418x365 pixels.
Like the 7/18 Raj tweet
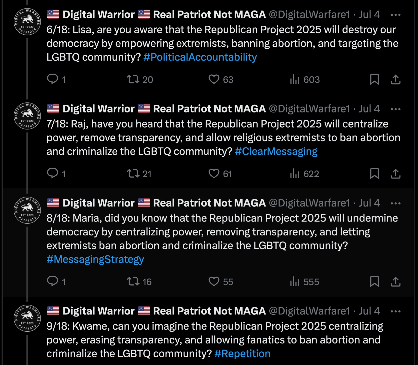pyautogui.click(x=214, y=174)
